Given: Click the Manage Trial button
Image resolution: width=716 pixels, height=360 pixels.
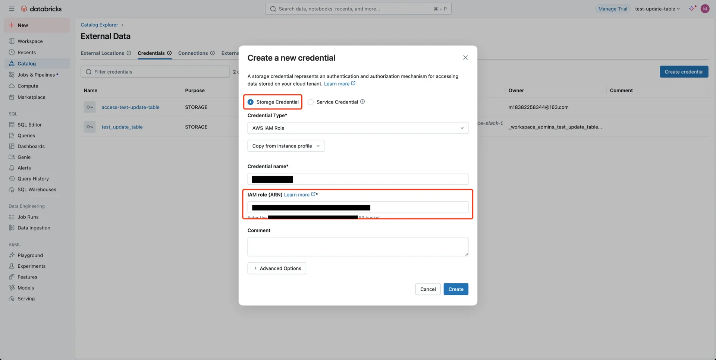Looking at the screenshot, I should [x=613, y=9].
